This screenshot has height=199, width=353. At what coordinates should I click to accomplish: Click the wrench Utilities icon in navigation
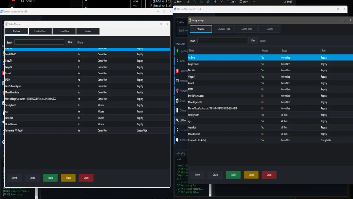[177, 120]
